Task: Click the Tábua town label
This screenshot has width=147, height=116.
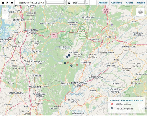Action: tap(93, 90)
